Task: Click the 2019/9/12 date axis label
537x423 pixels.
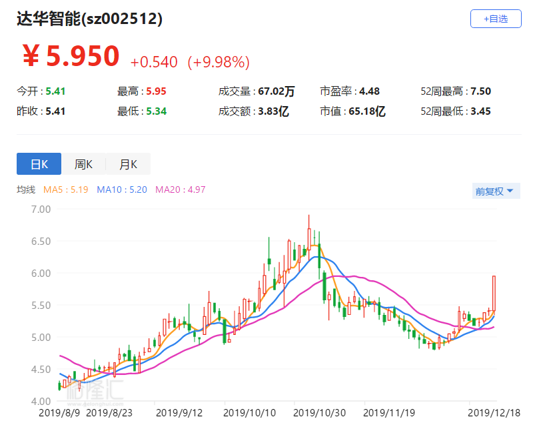Action: coord(179,413)
